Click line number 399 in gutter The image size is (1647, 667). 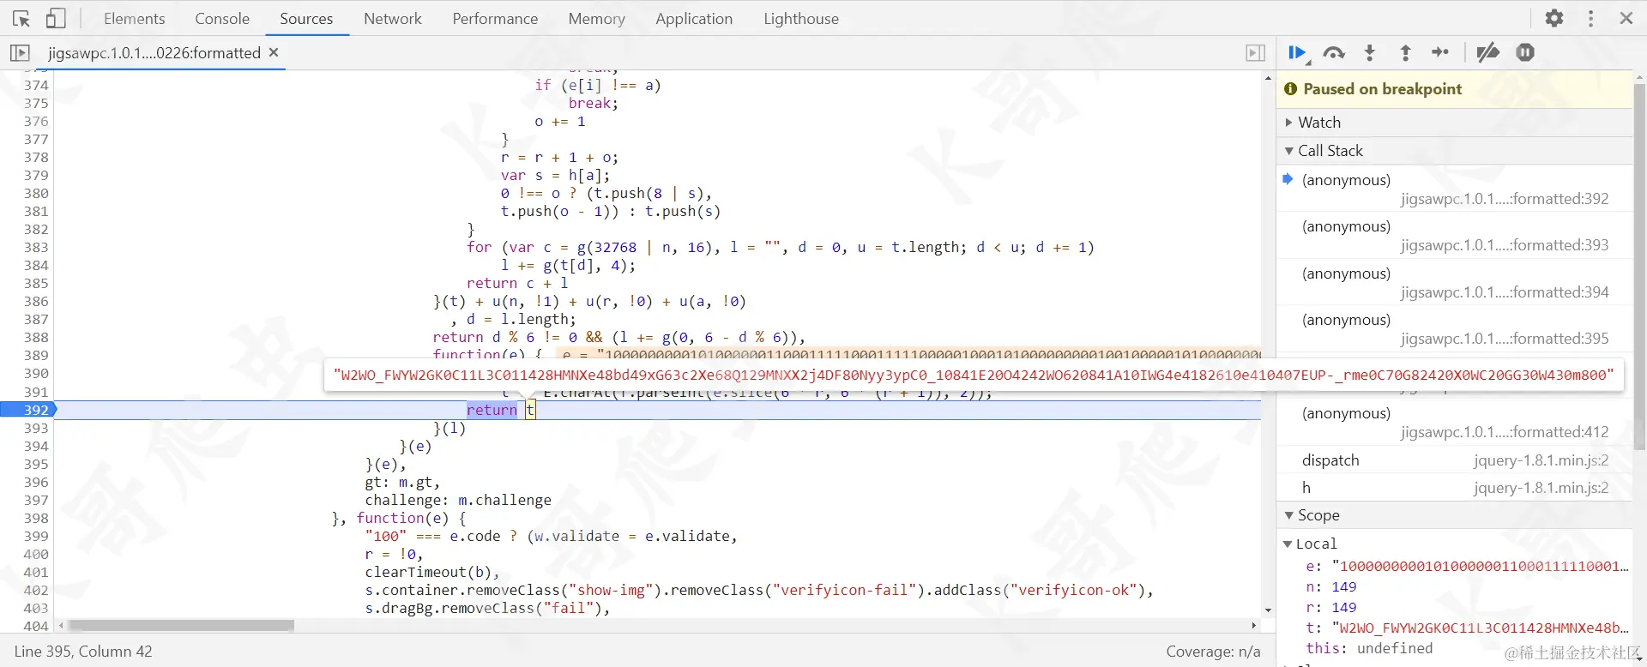point(36,536)
